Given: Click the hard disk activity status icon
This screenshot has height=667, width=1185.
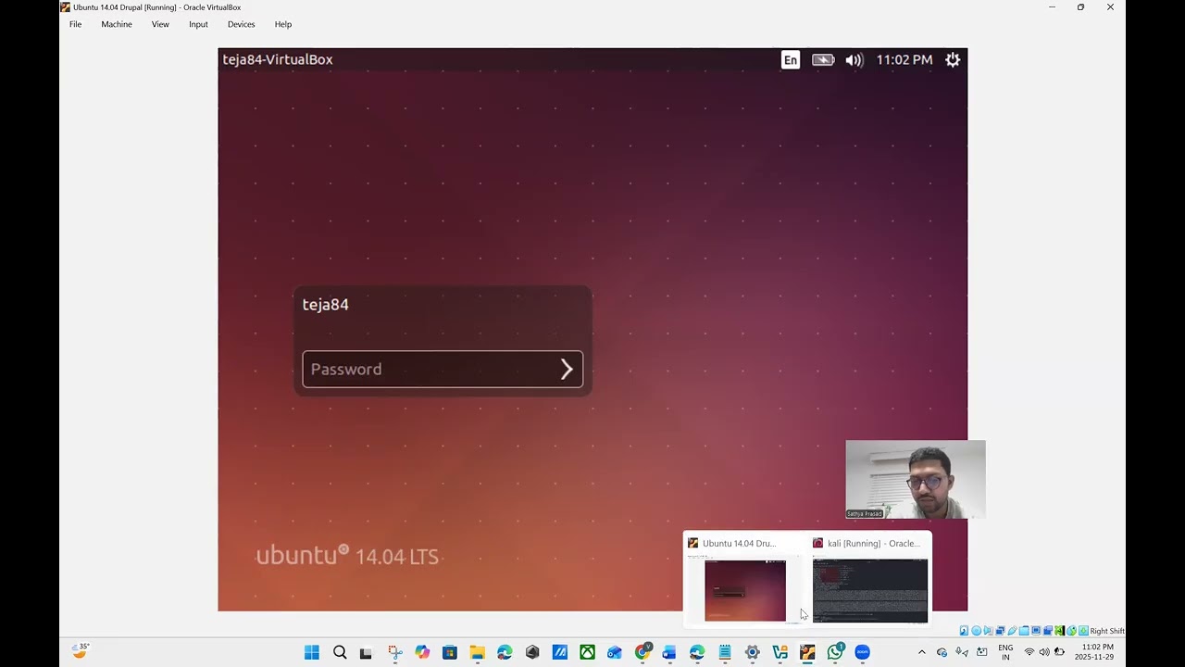Looking at the screenshot, I should click(964, 631).
